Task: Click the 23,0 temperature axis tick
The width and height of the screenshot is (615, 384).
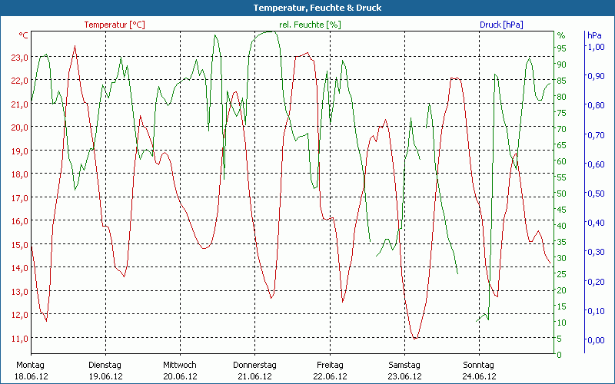Action: point(20,58)
